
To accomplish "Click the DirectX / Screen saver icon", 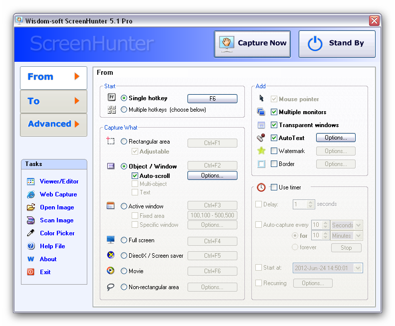I will click(x=111, y=255).
